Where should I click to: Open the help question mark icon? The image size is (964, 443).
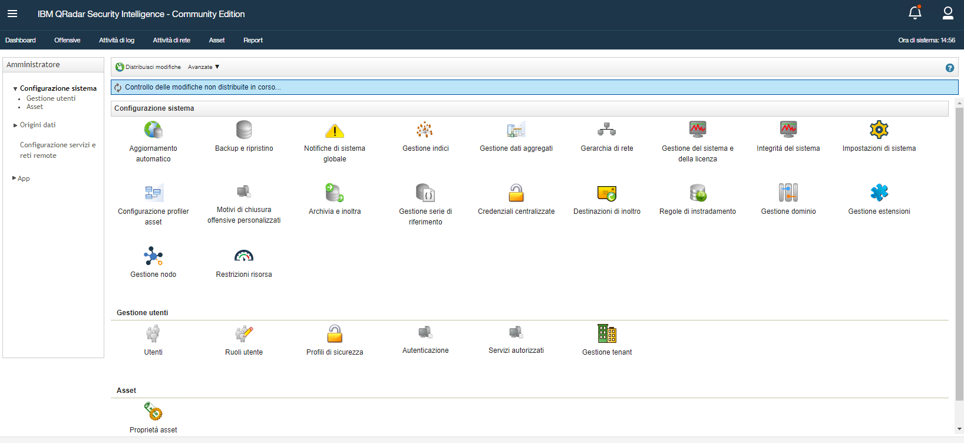pyautogui.click(x=950, y=68)
